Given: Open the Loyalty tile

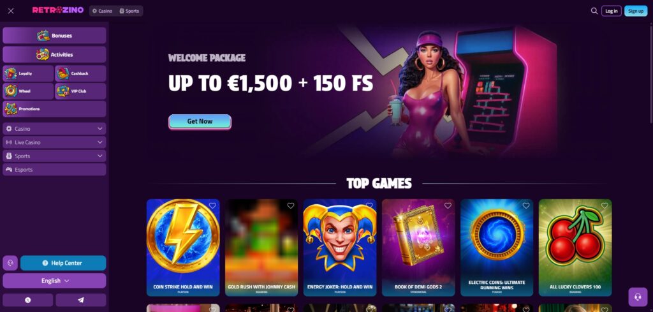Looking at the screenshot, I should pyautogui.click(x=28, y=73).
